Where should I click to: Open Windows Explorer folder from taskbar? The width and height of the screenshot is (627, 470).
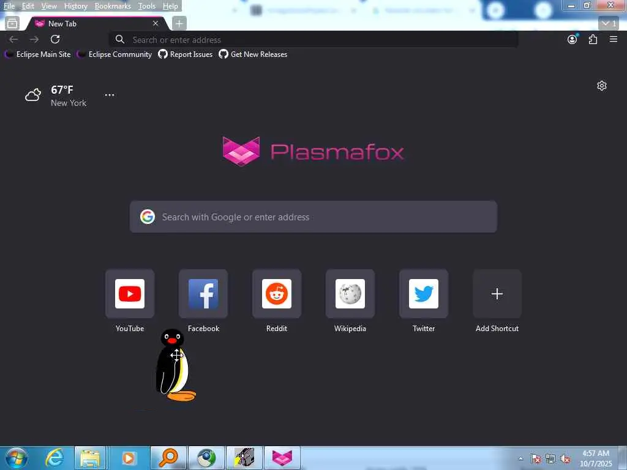click(x=91, y=458)
